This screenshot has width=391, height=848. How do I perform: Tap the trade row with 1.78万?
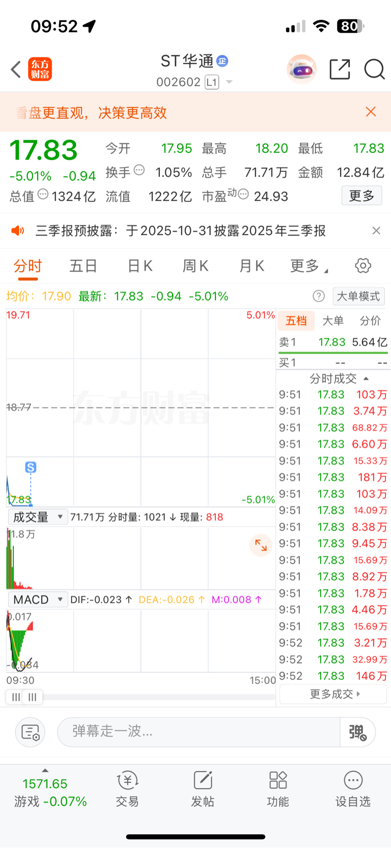[333, 593]
